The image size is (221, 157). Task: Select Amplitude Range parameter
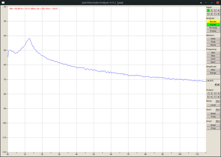213,73
